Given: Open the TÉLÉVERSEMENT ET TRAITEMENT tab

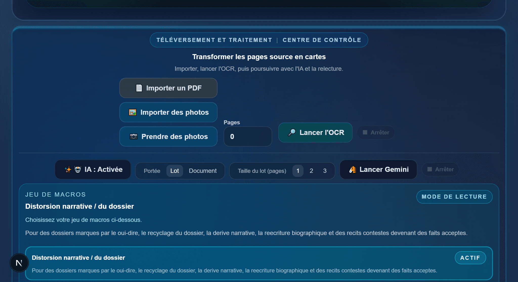Looking at the screenshot, I should 214,40.
